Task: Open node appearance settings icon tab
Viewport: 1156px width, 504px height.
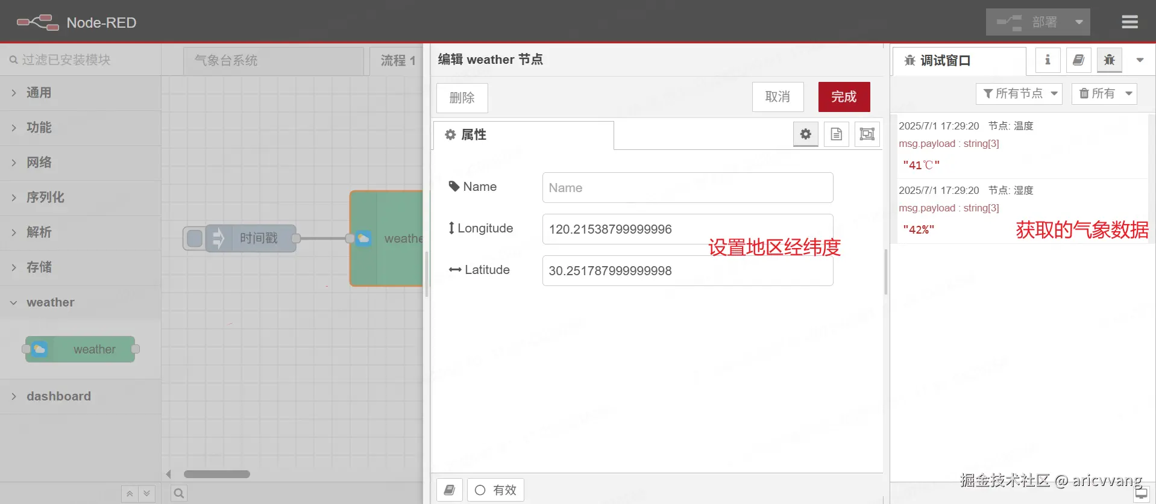Action: point(867,134)
